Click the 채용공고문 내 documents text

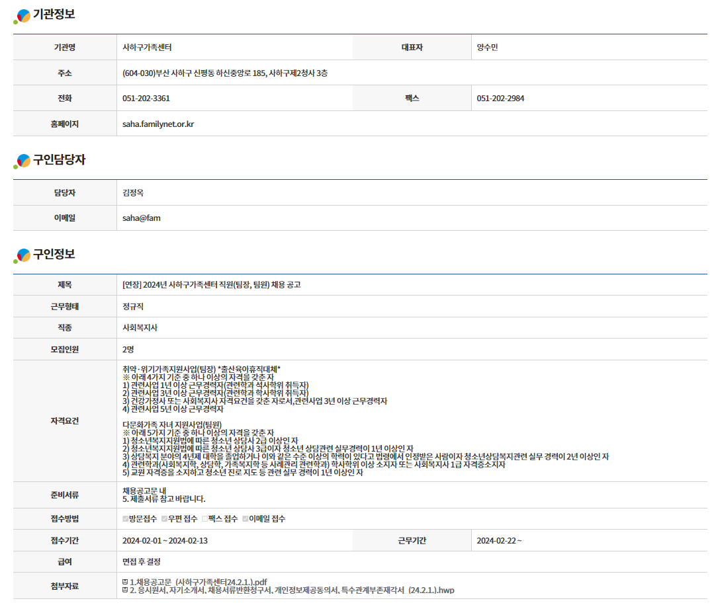(x=144, y=491)
